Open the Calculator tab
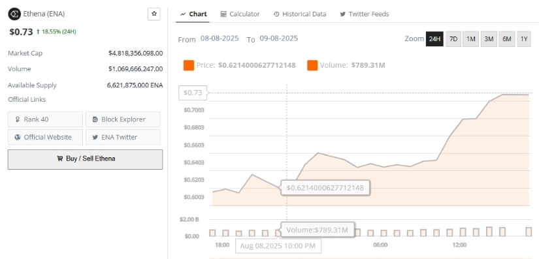Image resolution: width=539 pixels, height=259 pixels. pos(240,14)
